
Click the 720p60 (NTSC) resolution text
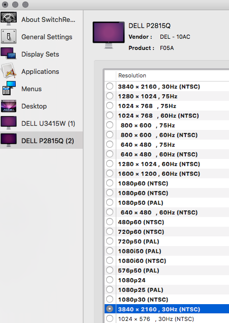tap(141, 232)
